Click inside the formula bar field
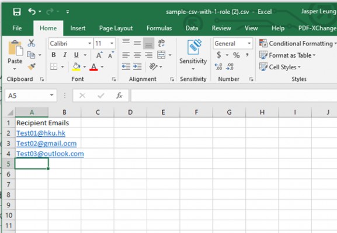Screen dimensions: 337x233 click(x=234, y=96)
